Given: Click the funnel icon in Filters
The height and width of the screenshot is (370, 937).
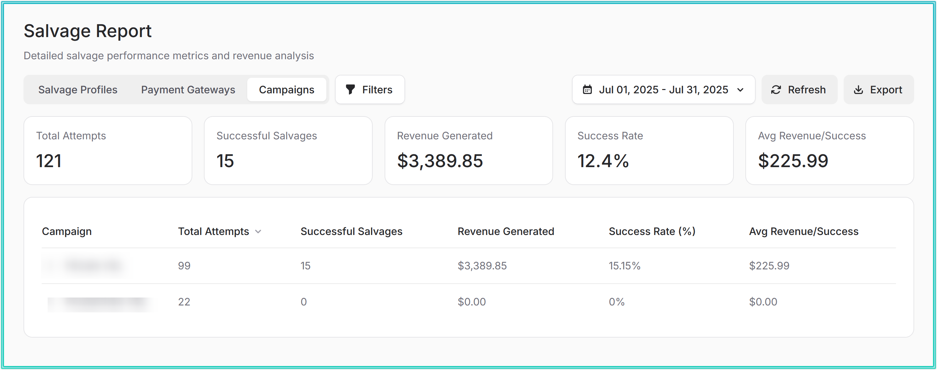Looking at the screenshot, I should tap(350, 89).
